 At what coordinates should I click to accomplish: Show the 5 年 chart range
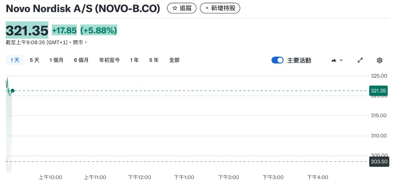(x=154, y=60)
